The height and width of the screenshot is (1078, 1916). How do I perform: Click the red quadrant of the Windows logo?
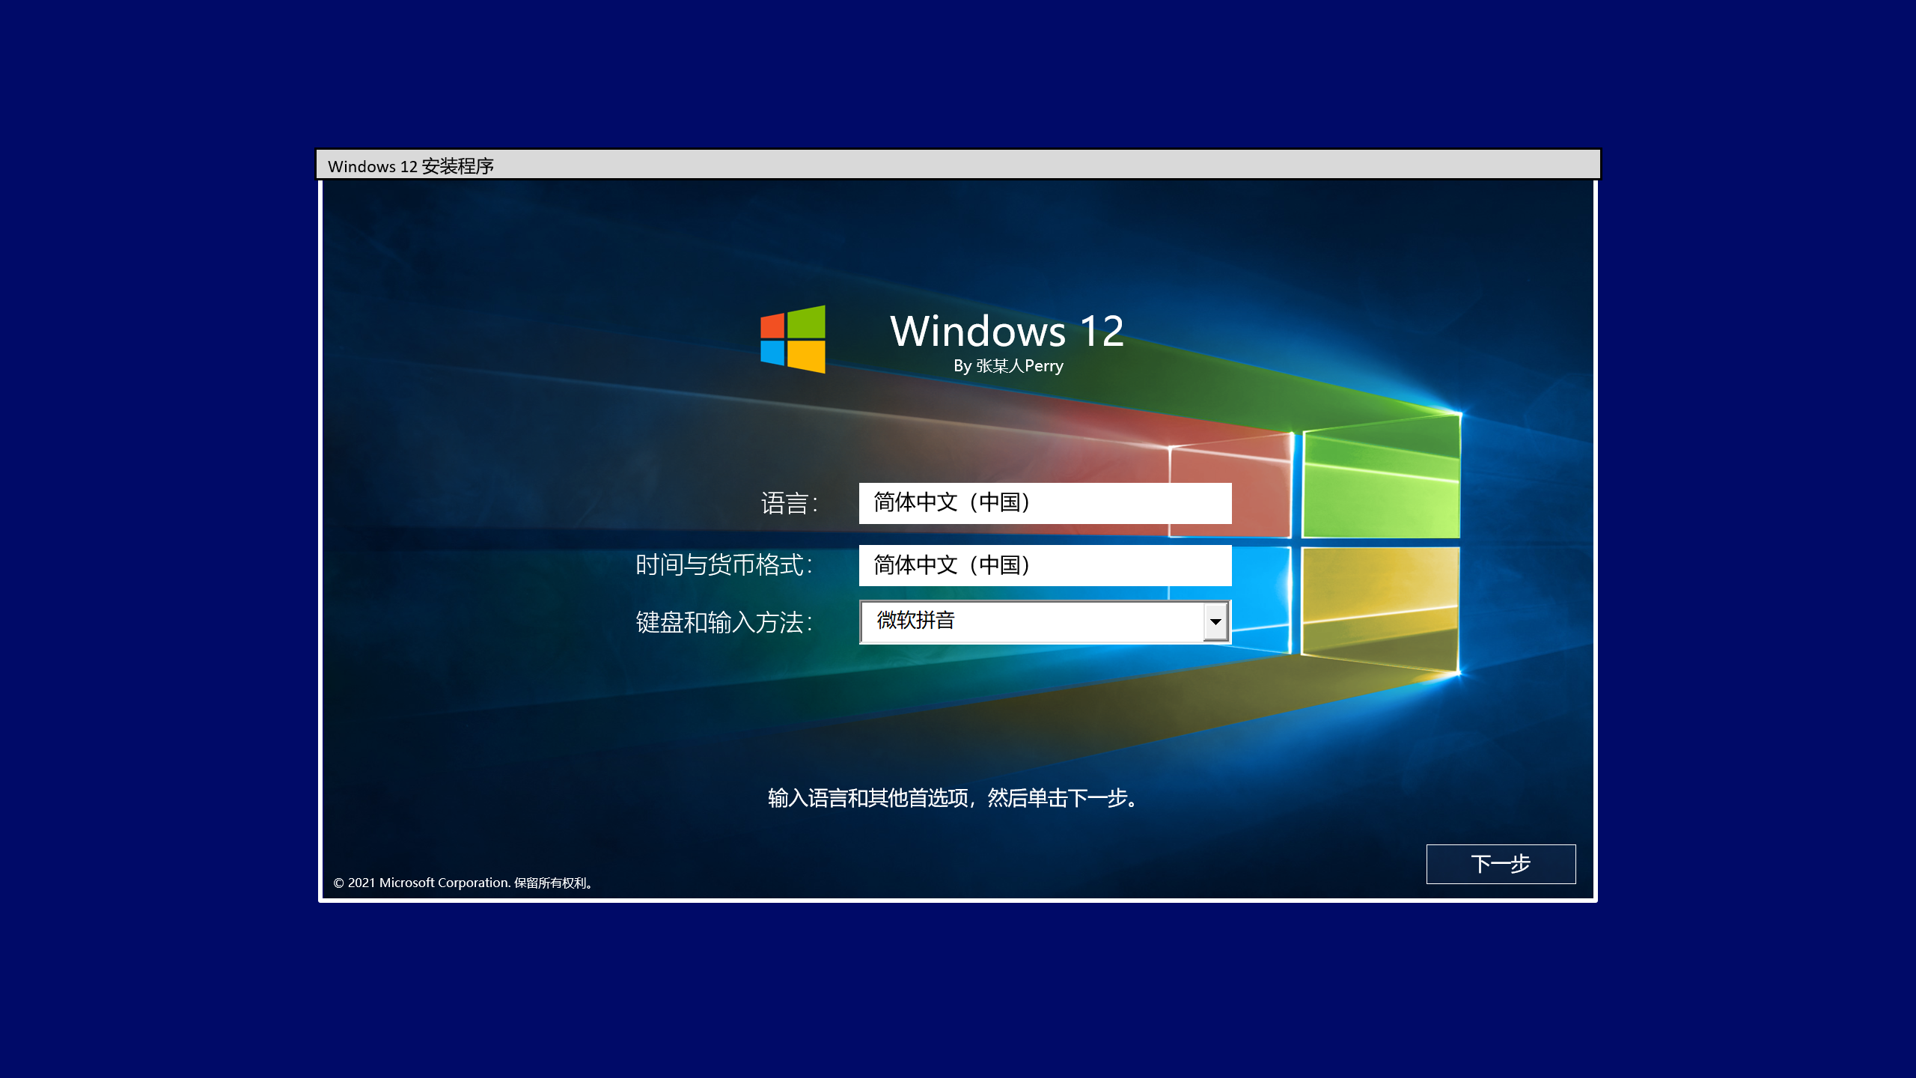click(x=772, y=324)
